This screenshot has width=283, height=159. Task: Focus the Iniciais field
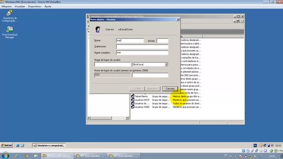click(162, 41)
